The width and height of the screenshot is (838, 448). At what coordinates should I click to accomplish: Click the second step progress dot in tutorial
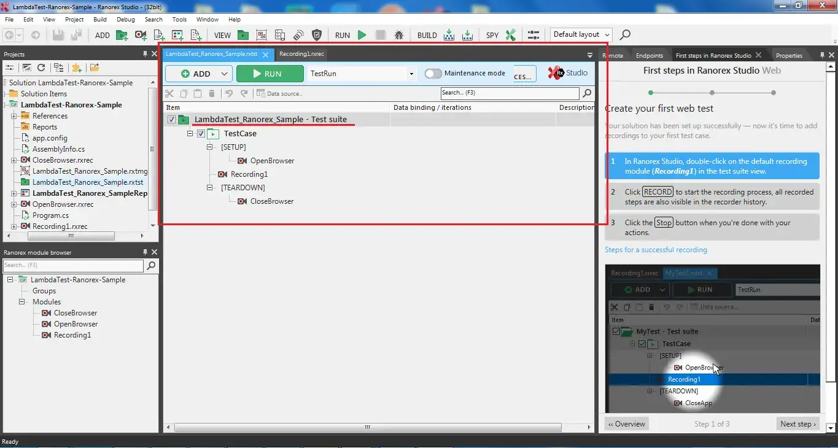tap(712, 92)
